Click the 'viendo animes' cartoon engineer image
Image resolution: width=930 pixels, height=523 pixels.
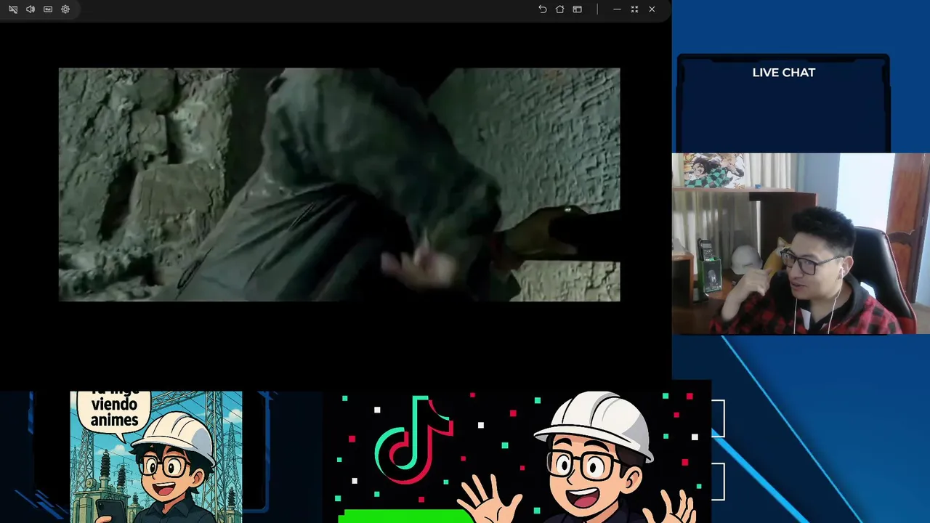tap(156, 457)
